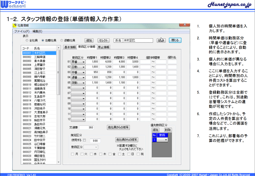Expand the 中番 dropdown in row 03

(83, 73)
